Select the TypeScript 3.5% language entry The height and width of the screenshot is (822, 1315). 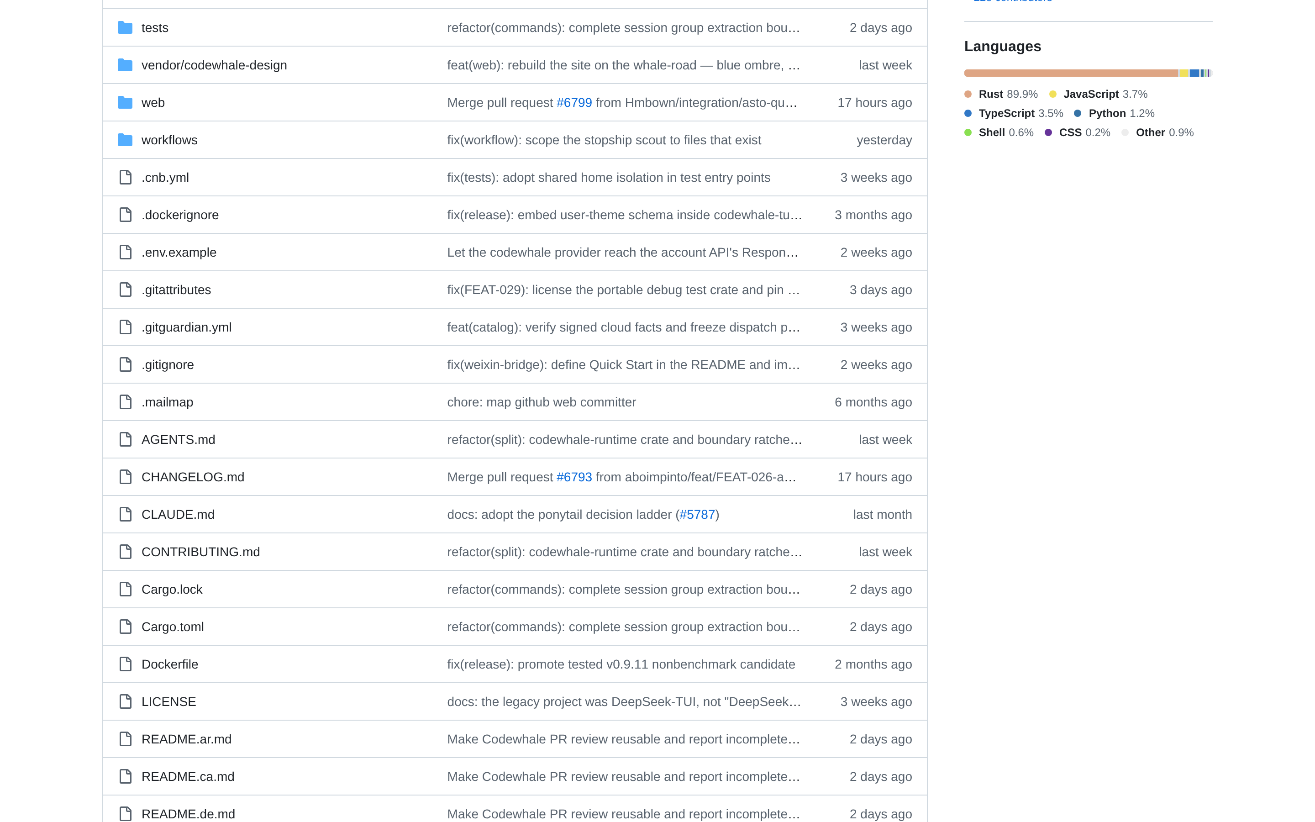click(x=1014, y=113)
